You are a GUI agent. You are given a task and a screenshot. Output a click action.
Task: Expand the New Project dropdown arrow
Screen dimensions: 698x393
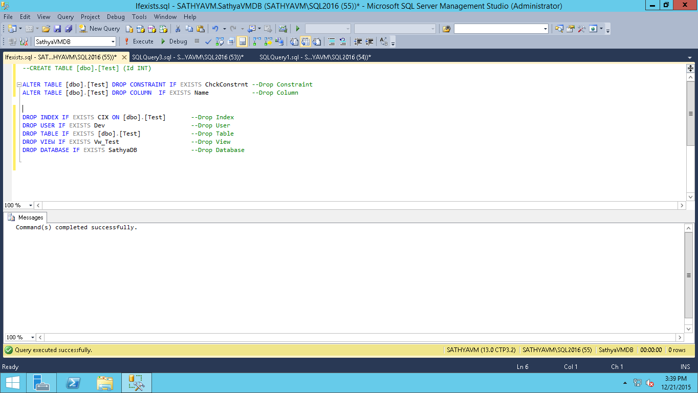(x=20, y=29)
